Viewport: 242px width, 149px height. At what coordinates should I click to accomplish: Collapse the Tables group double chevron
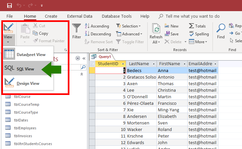(82, 74)
